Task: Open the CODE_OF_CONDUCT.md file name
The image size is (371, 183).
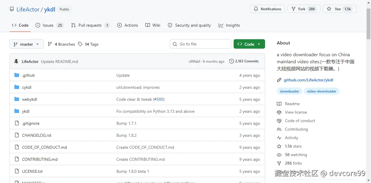Action: [x=44, y=147]
